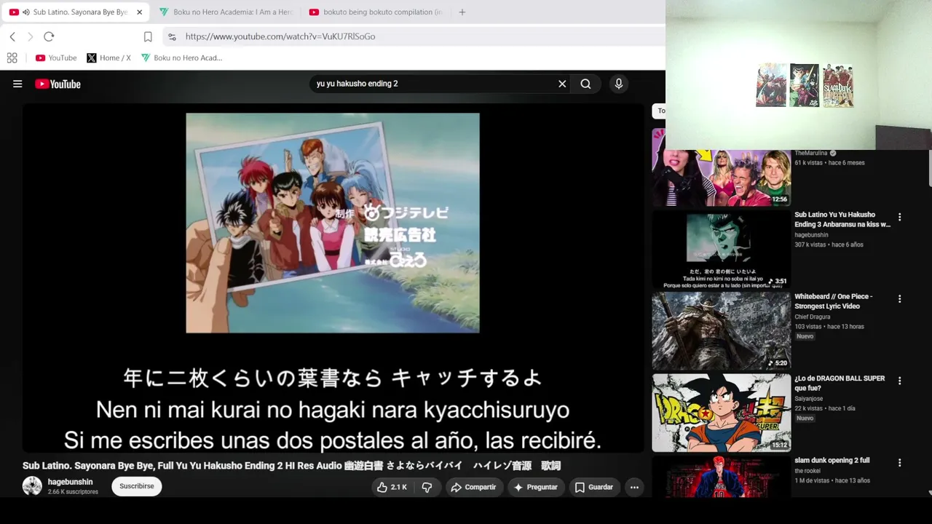932x524 pixels.
Task: Start voice search with the microphone
Action: pyautogui.click(x=619, y=84)
